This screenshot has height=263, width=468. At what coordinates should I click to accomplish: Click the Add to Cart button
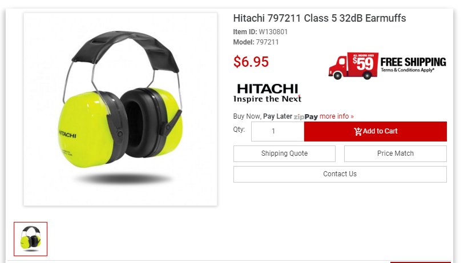click(375, 131)
